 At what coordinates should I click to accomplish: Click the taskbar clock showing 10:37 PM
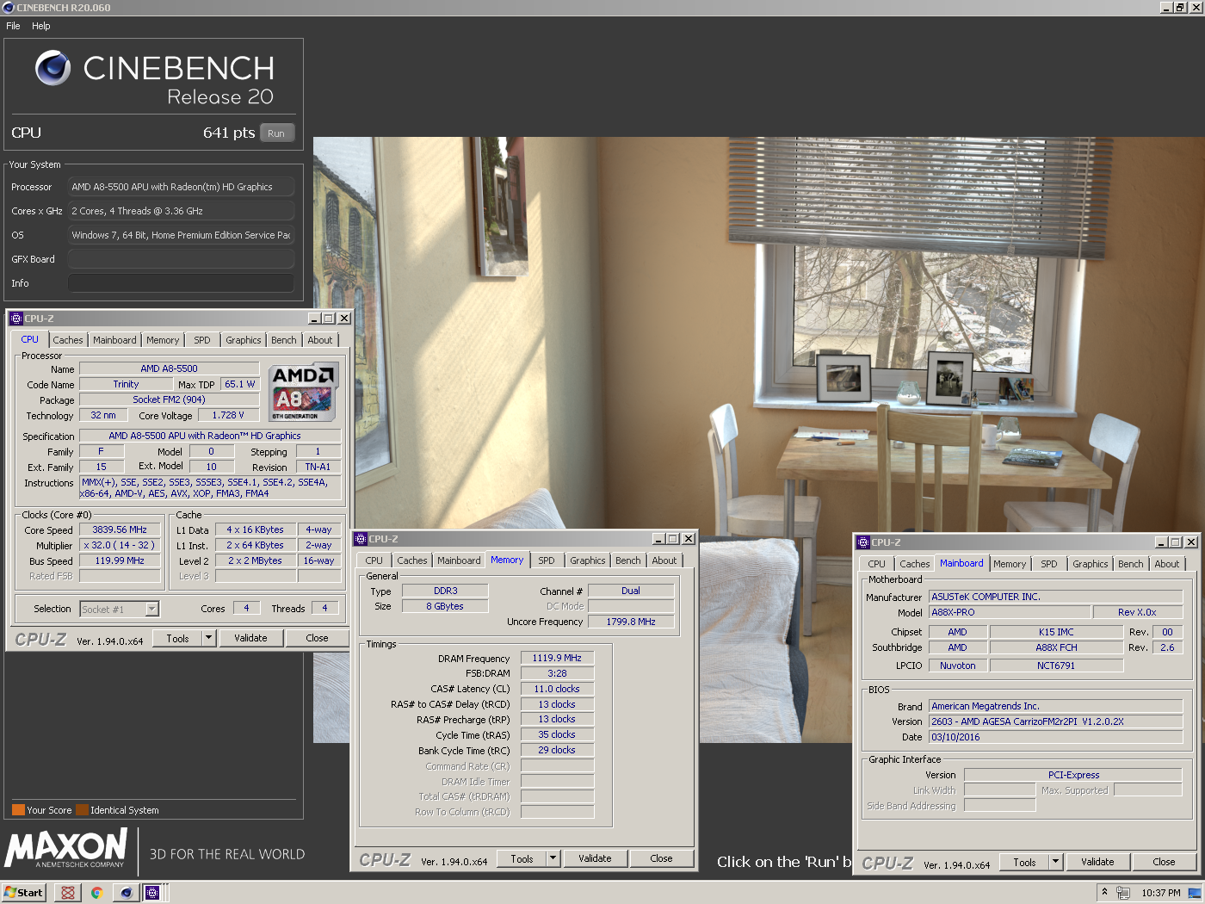point(1160,893)
